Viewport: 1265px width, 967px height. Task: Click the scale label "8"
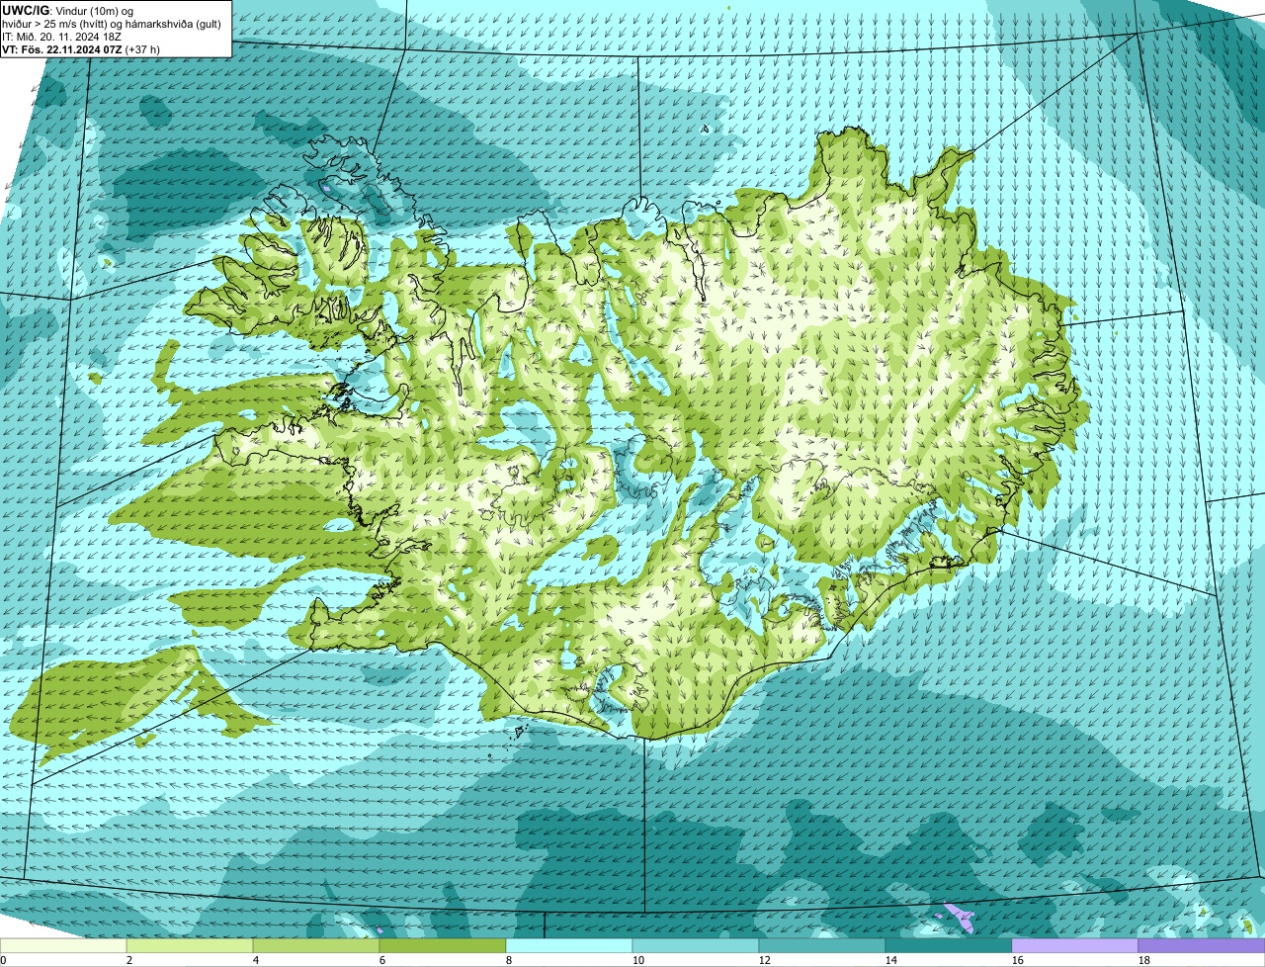tap(509, 960)
